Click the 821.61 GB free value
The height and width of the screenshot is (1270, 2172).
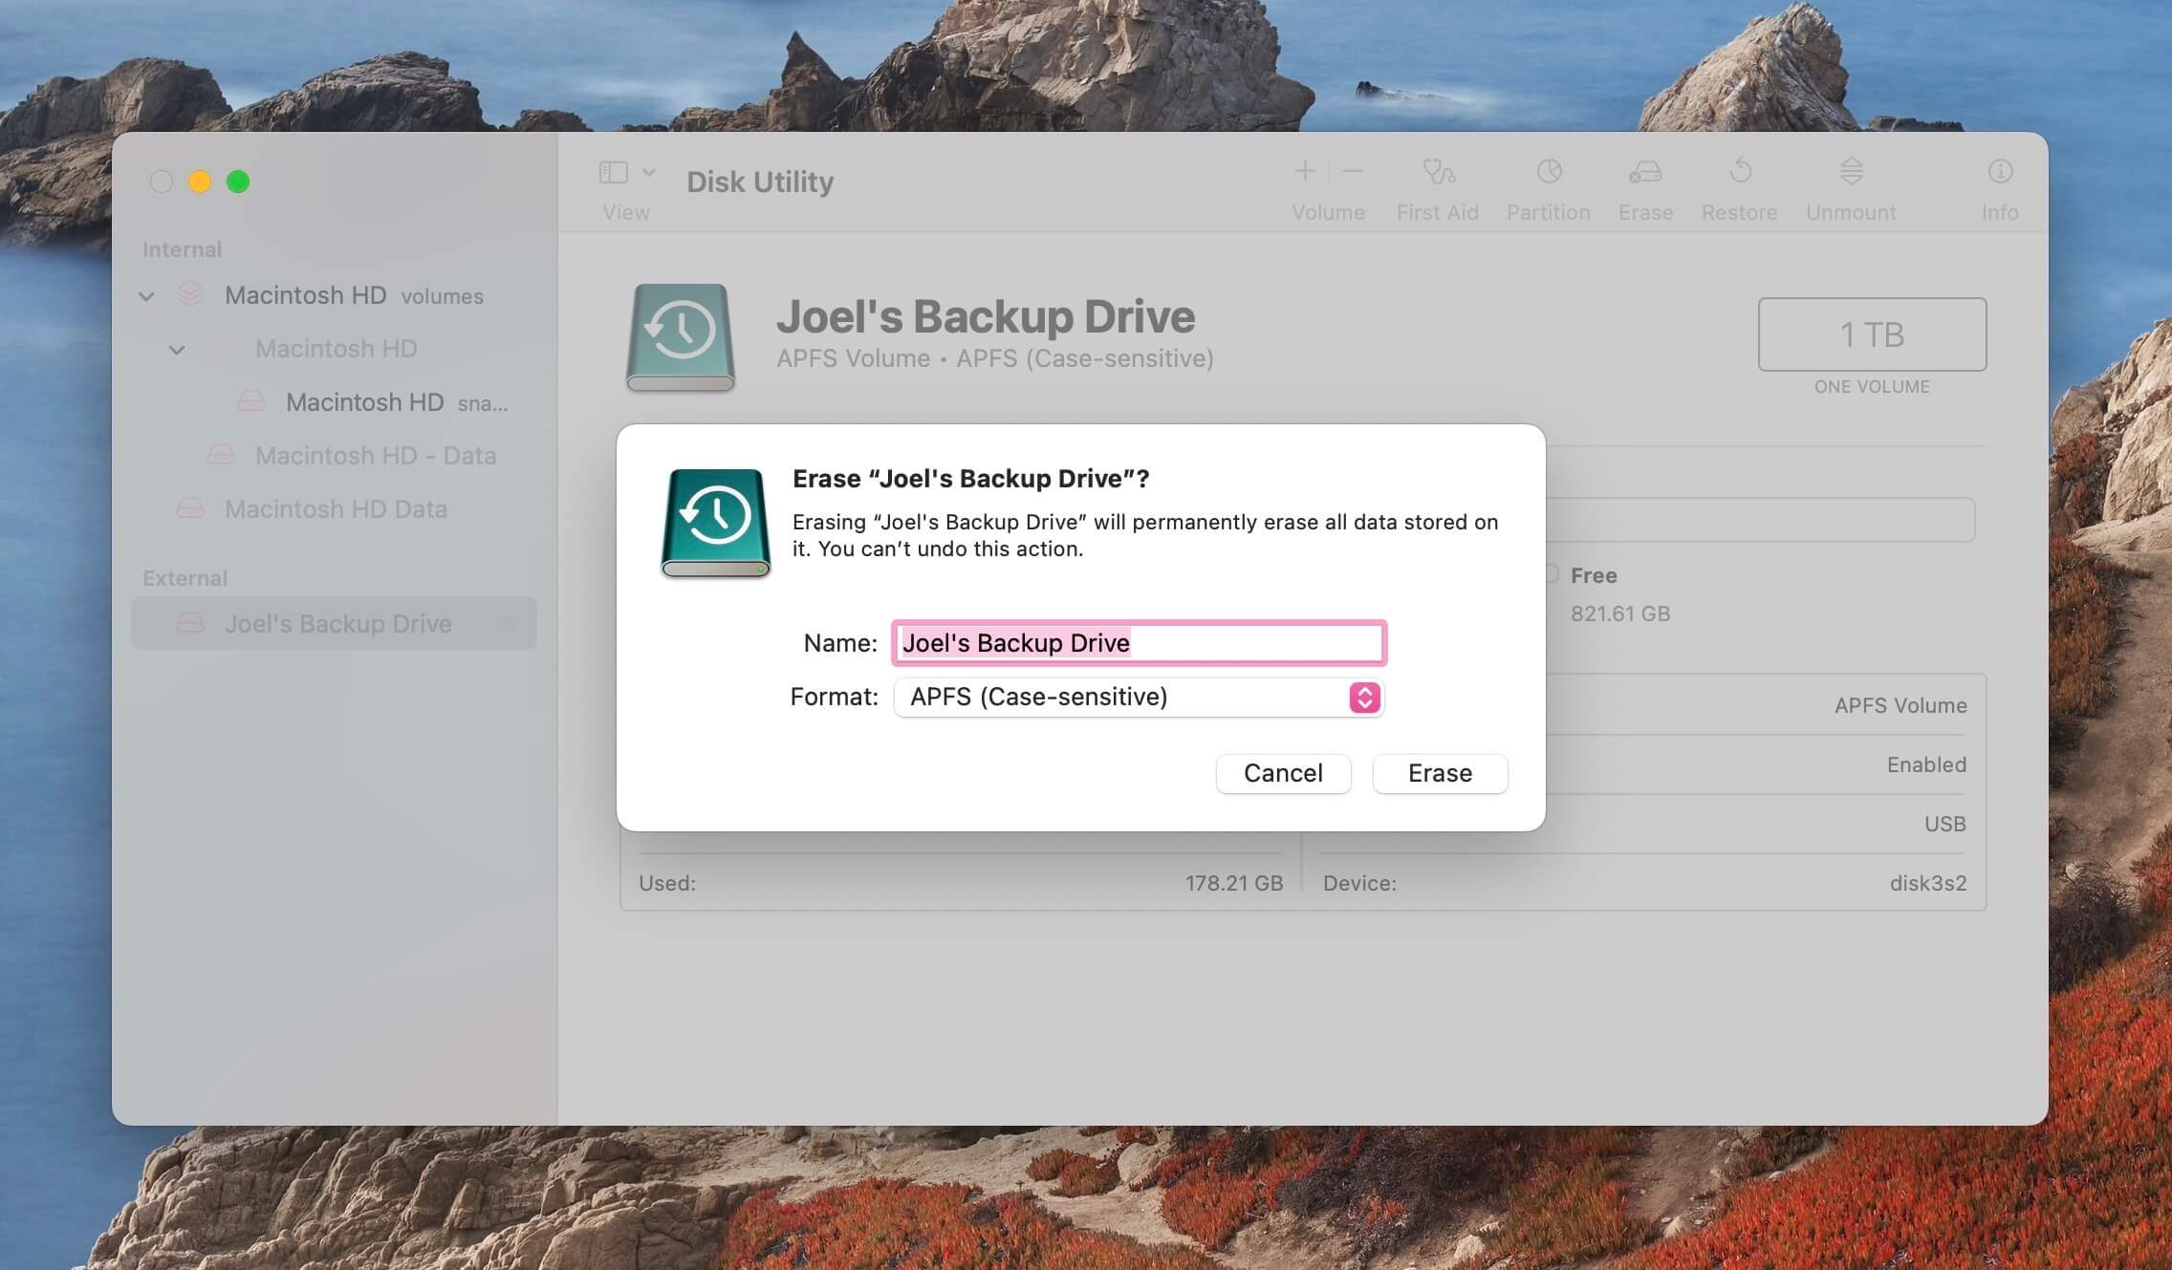pyautogui.click(x=1620, y=613)
